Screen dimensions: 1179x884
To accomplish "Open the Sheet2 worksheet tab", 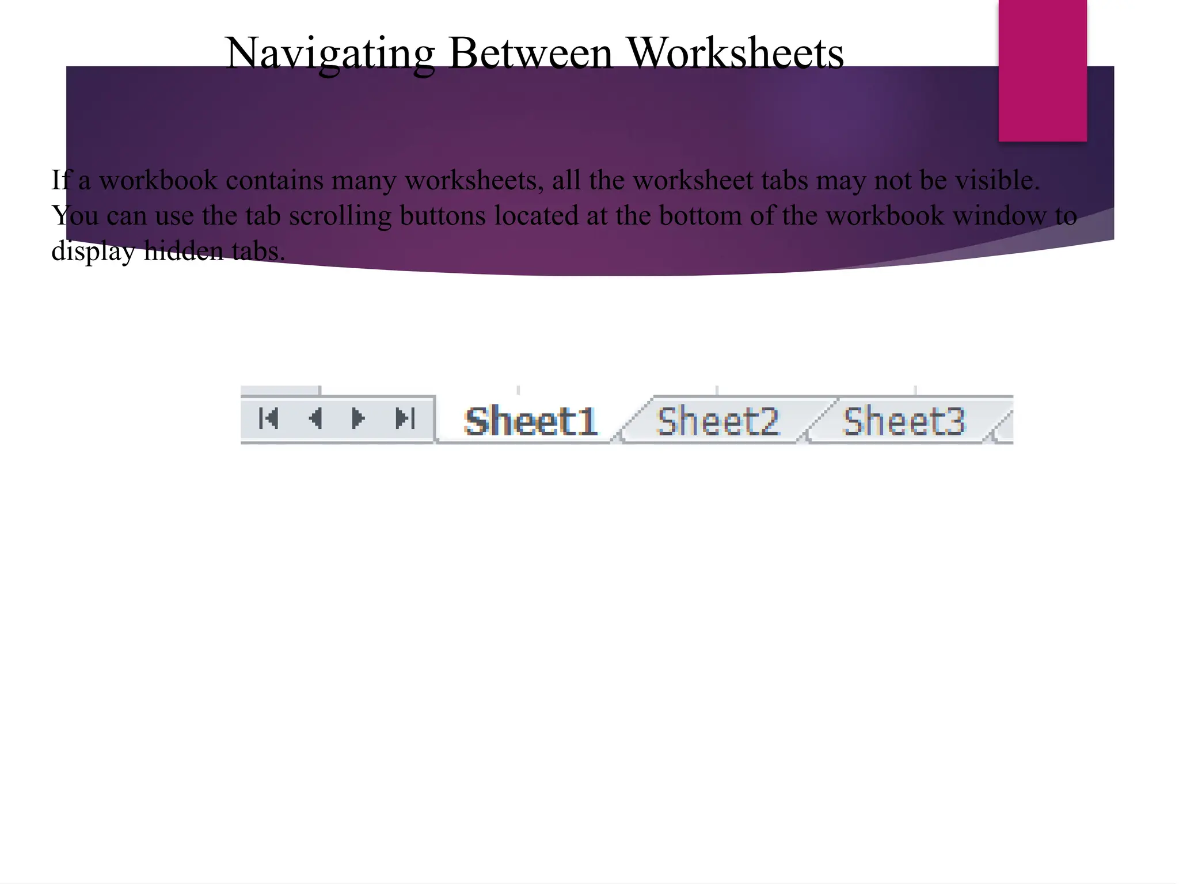I will (x=718, y=421).
